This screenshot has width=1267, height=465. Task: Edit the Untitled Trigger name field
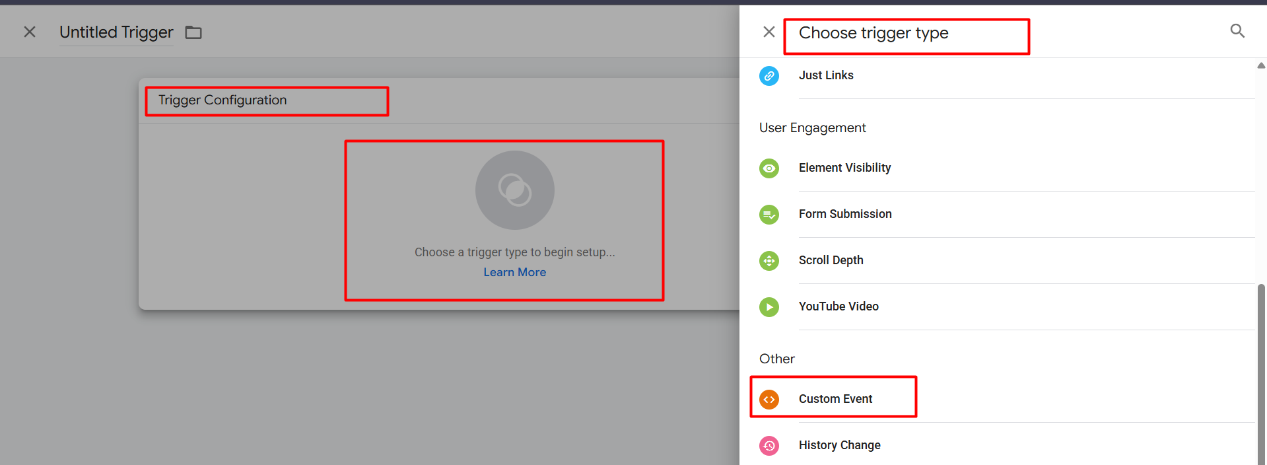coord(116,32)
